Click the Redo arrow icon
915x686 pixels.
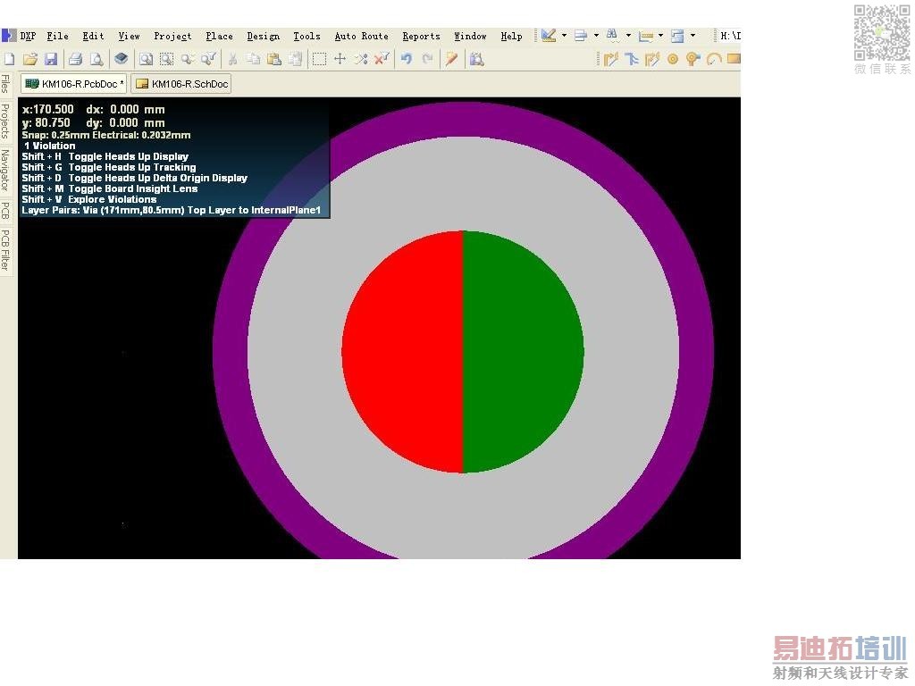pyautogui.click(x=428, y=59)
